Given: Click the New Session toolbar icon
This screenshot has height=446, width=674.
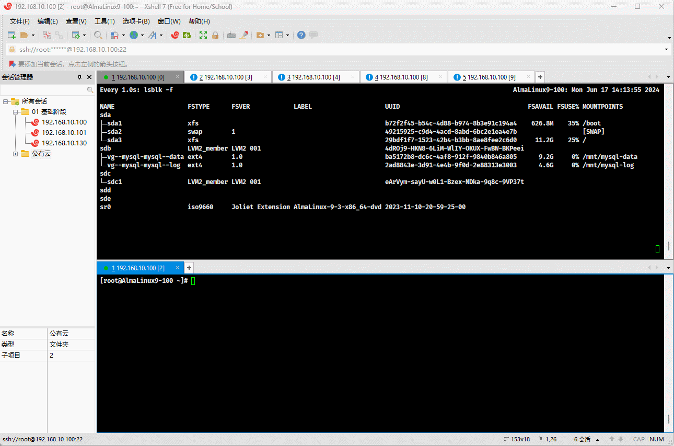Looking at the screenshot, I should (x=11, y=35).
